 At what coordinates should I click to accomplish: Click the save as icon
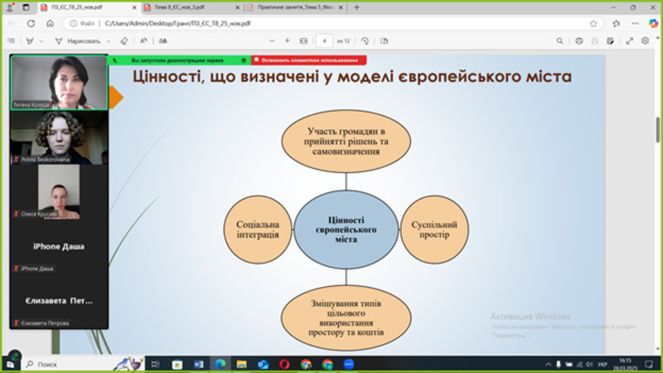coord(610,41)
